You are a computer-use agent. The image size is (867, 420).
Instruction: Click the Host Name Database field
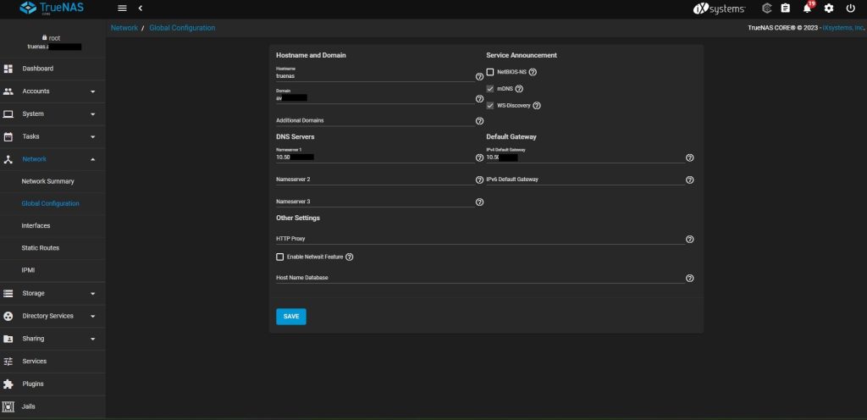(x=481, y=278)
